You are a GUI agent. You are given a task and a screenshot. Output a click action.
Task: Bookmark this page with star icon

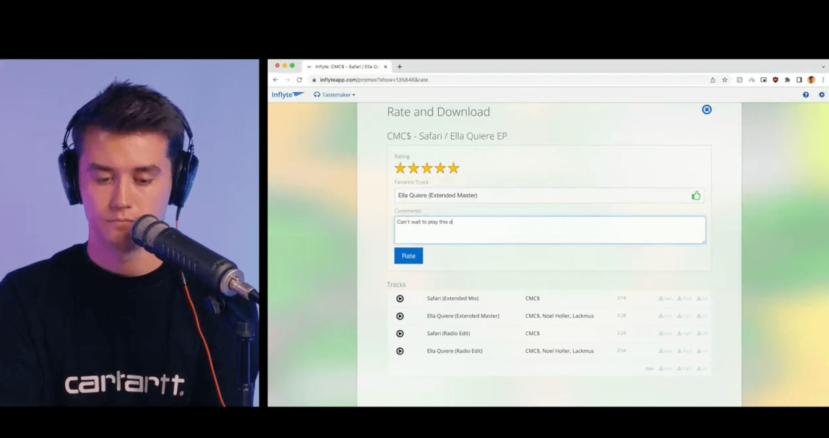click(725, 80)
